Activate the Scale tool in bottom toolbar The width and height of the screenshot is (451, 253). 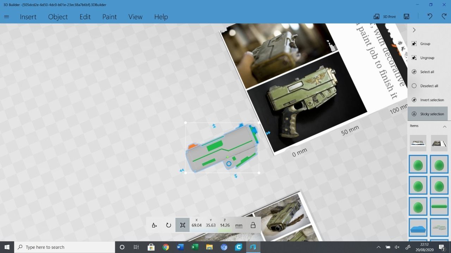[x=183, y=225]
